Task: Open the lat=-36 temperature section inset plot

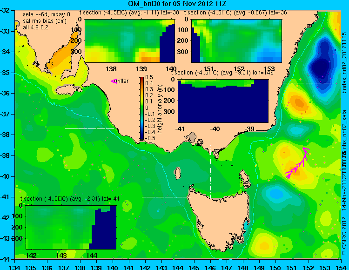Action: [236, 41]
